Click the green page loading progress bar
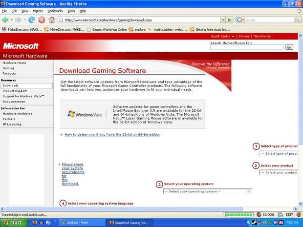The image size is (303, 227). click(239, 215)
